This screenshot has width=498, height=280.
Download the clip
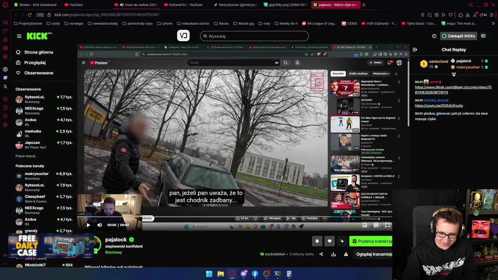click(x=333, y=254)
